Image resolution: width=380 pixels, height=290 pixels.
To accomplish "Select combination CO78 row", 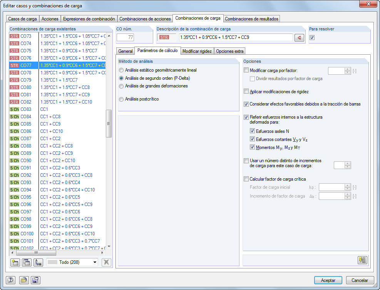I will point(57,72).
